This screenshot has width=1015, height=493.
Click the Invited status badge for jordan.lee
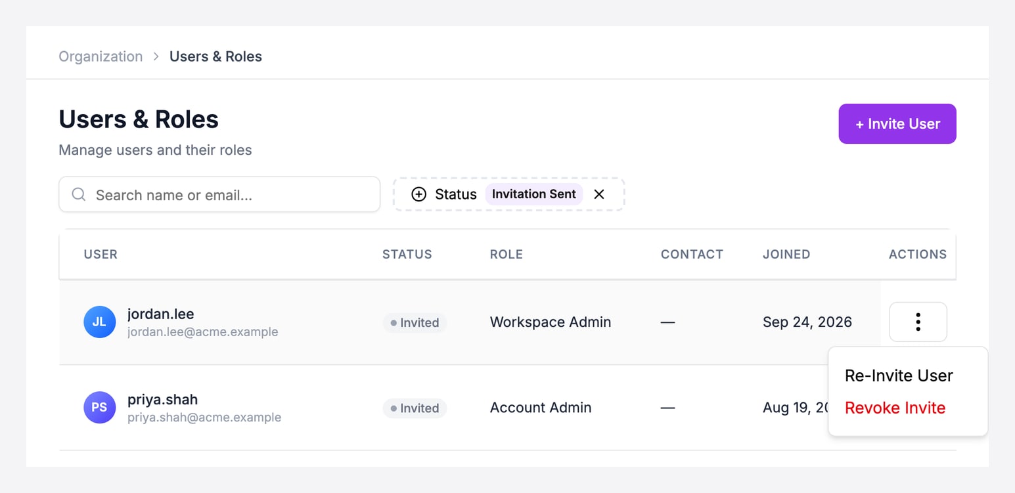point(415,322)
